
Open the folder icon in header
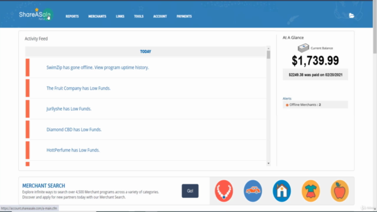(352, 16)
